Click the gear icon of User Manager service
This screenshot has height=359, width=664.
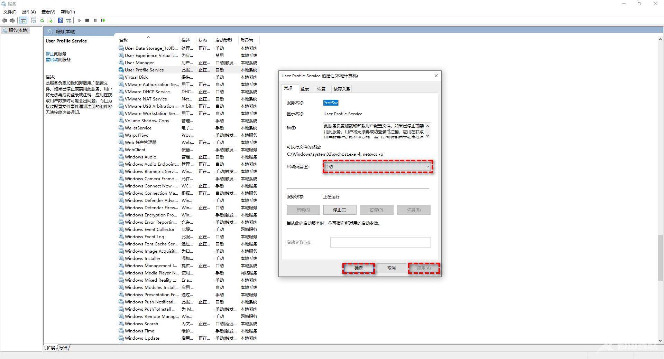click(x=121, y=62)
